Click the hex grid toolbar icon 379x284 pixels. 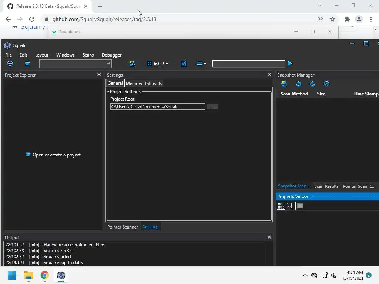(x=184, y=64)
